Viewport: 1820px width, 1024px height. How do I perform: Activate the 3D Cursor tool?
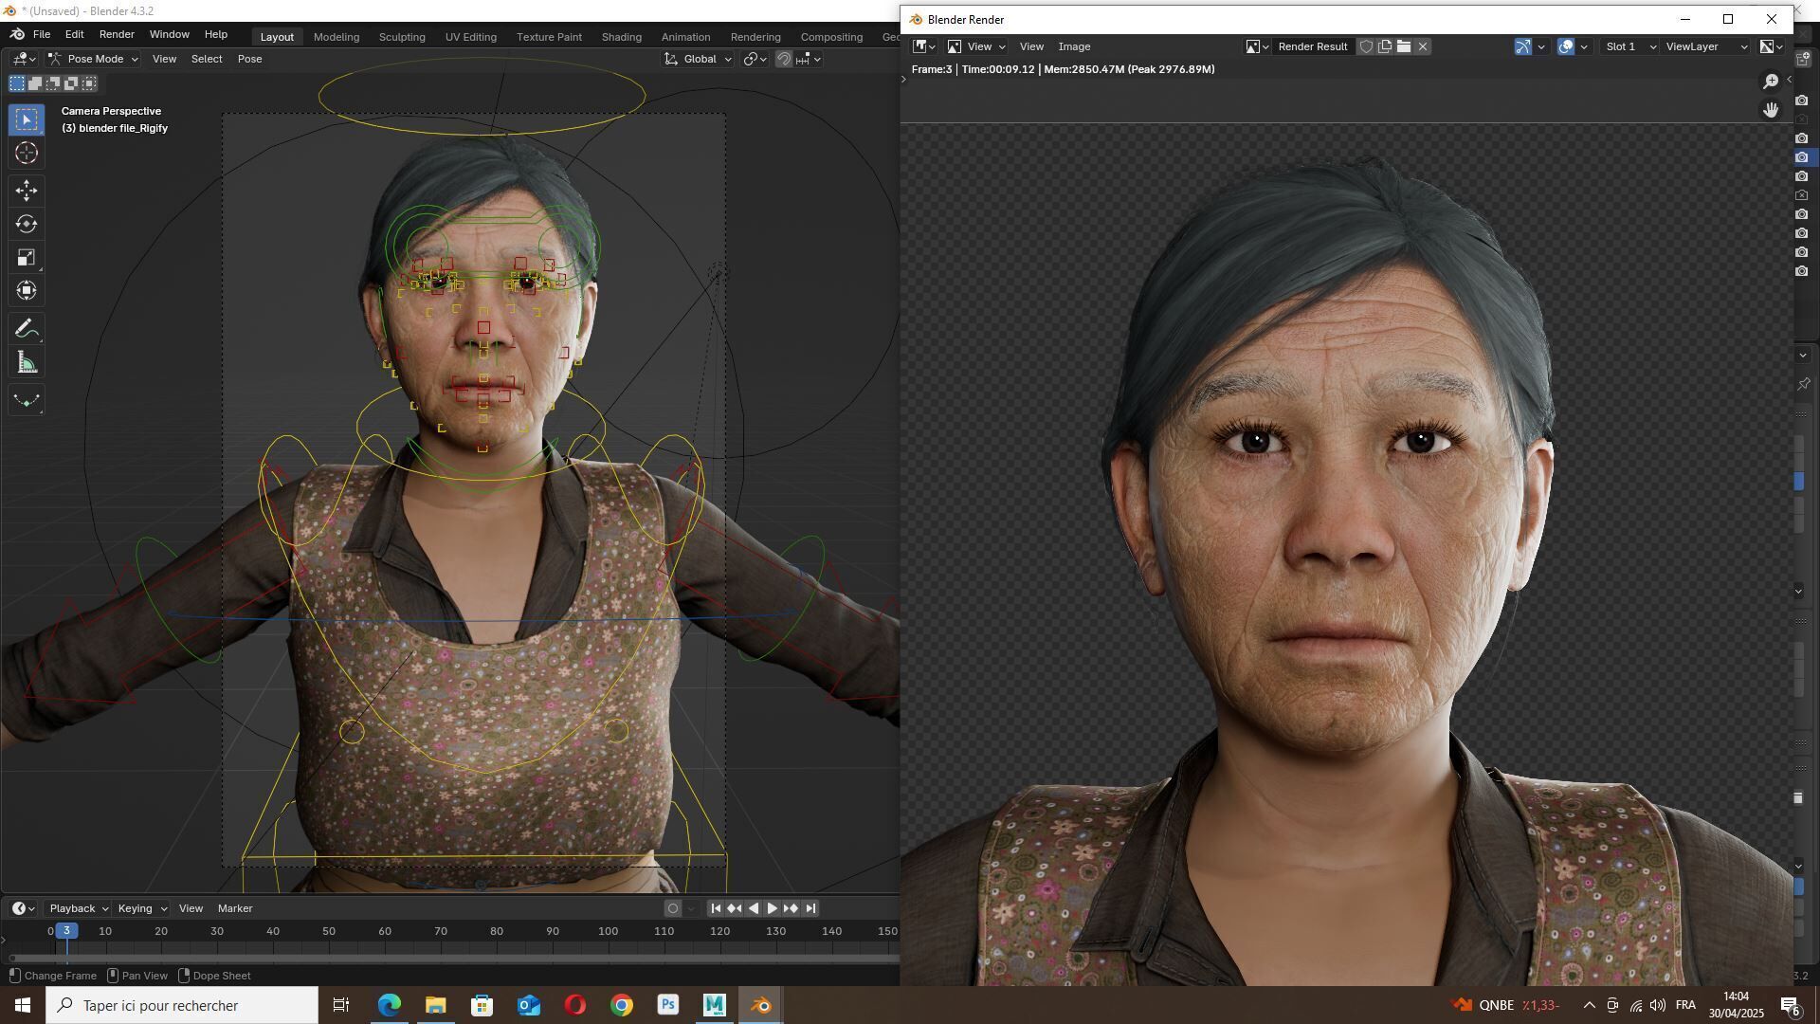pyautogui.click(x=27, y=154)
